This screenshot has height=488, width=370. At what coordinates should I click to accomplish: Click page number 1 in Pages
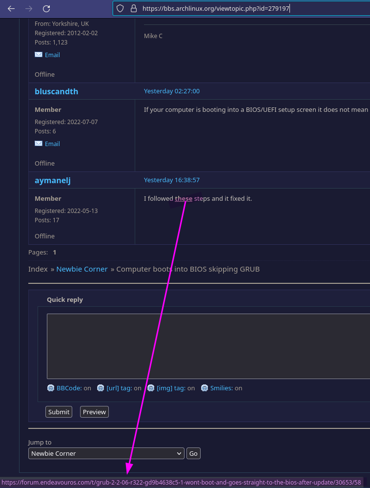pyautogui.click(x=54, y=253)
